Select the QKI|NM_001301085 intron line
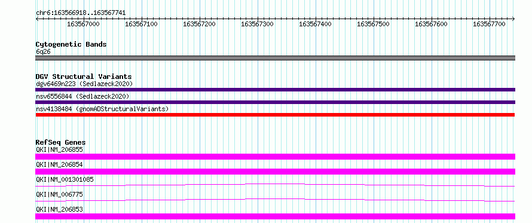This screenshot has height=223, width=532. coord(275,185)
